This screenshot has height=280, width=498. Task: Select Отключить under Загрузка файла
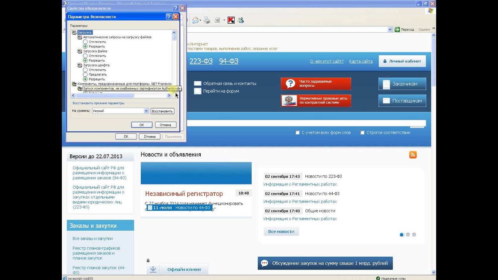click(x=85, y=56)
